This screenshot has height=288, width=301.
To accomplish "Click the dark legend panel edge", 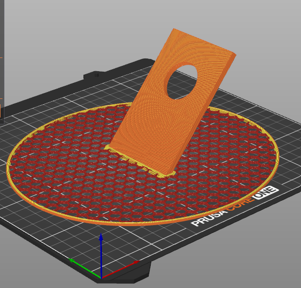I will 2,61.
